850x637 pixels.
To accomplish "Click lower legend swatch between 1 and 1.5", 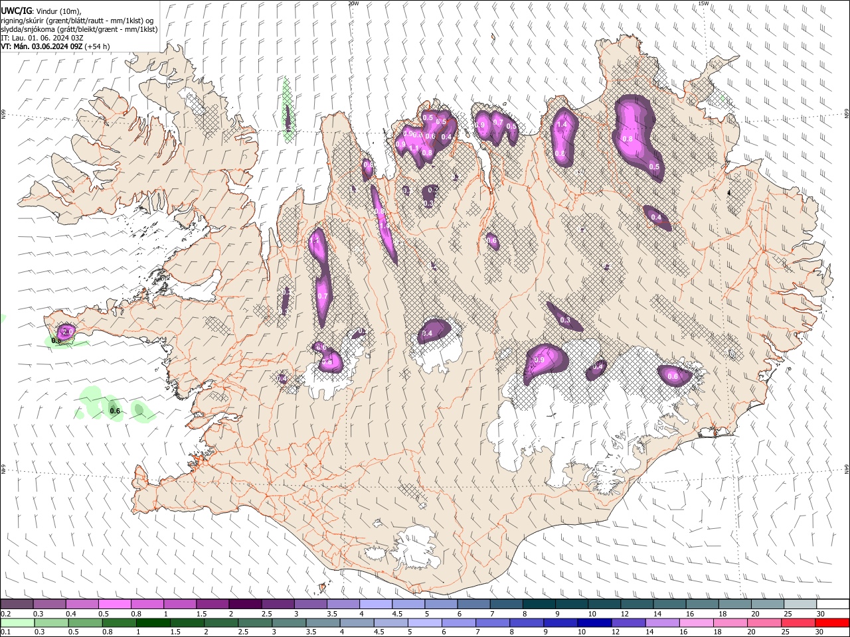I will pyautogui.click(x=153, y=622).
